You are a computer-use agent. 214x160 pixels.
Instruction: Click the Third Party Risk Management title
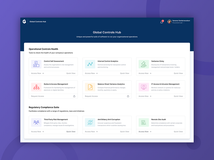pyautogui.click(x=56, y=119)
